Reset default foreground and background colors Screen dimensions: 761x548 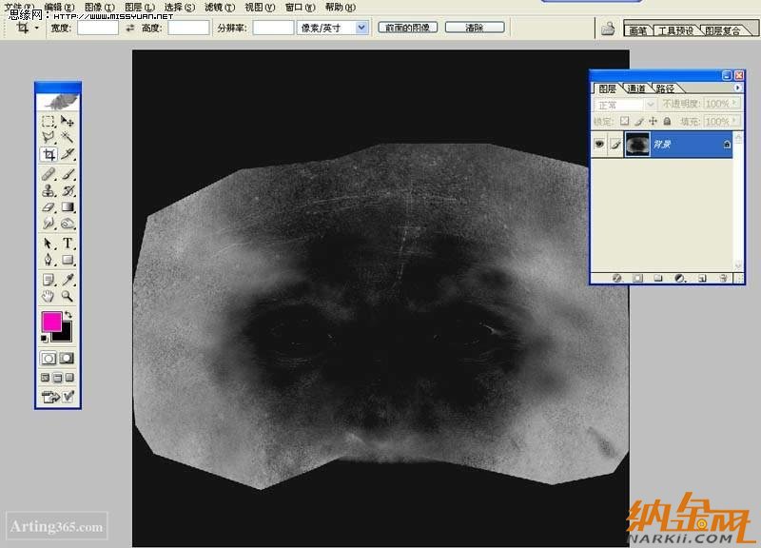tap(44, 338)
